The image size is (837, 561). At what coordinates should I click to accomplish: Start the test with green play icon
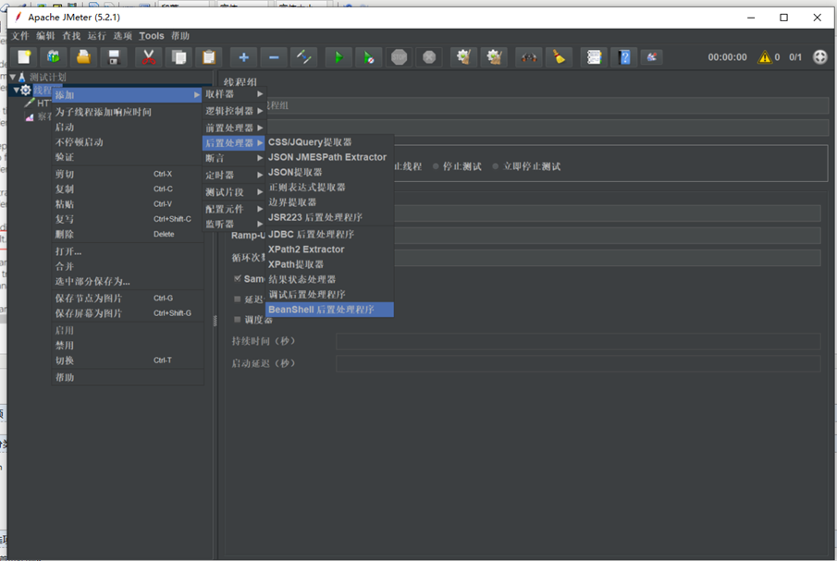(x=339, y=57)
